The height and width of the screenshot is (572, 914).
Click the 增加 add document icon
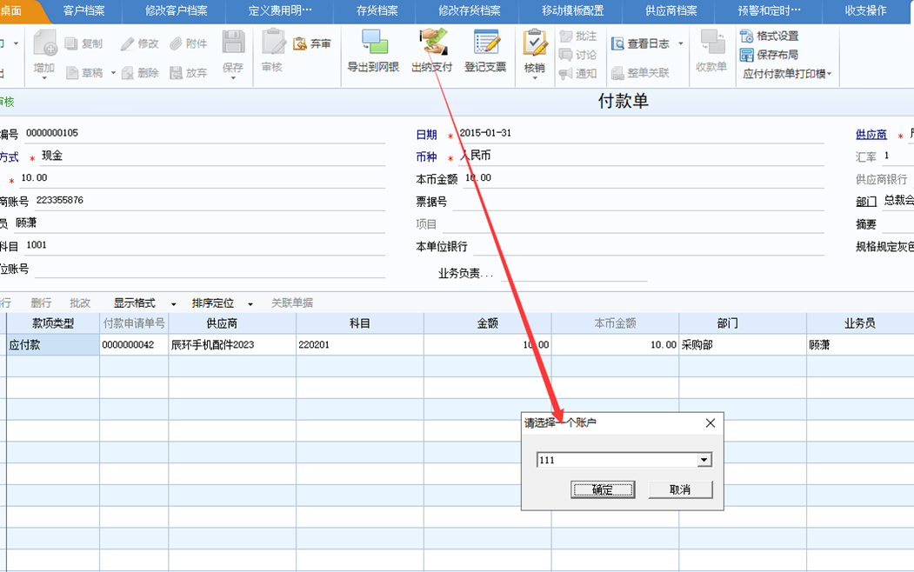(44, 43)
